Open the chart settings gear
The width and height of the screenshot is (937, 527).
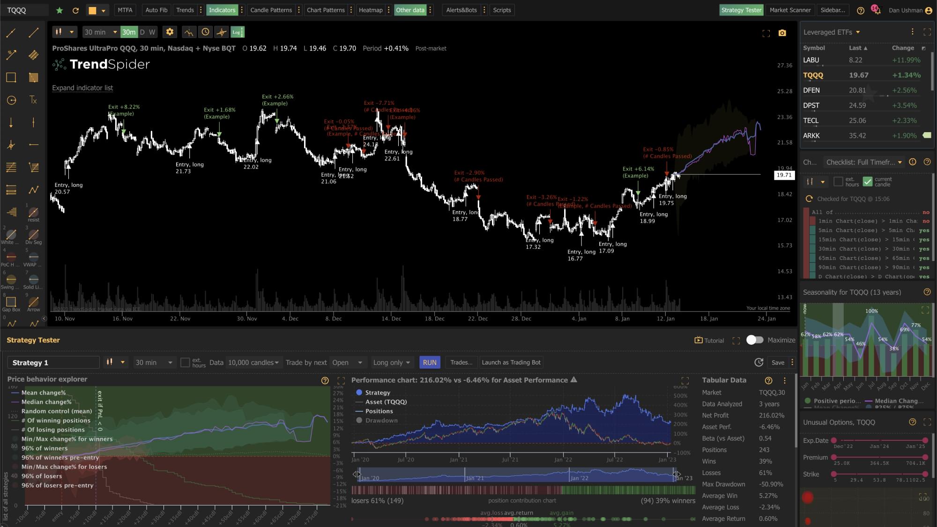(170, 32)
